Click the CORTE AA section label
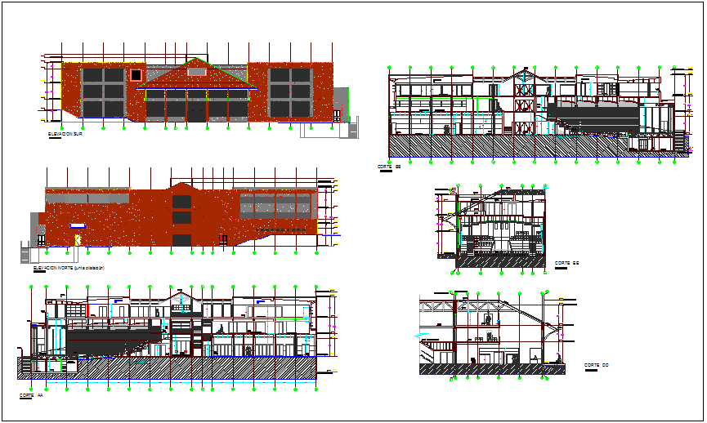 (31, 394)
